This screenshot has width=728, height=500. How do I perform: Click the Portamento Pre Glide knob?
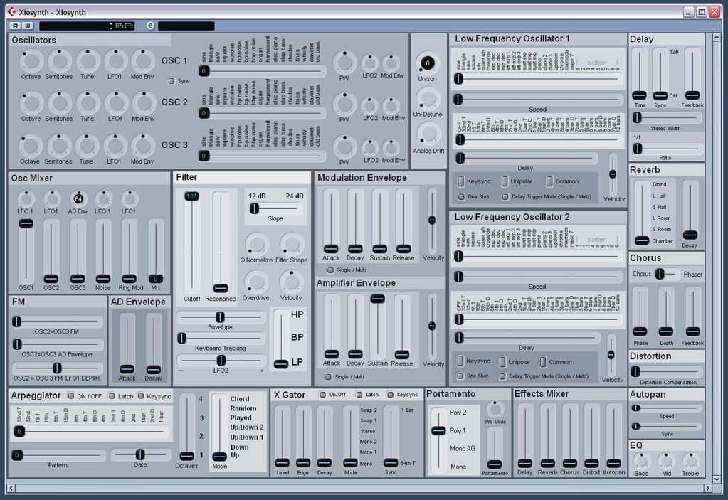click(496, 408)
